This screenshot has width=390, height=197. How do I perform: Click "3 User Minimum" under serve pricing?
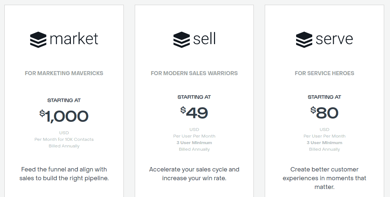324,143
